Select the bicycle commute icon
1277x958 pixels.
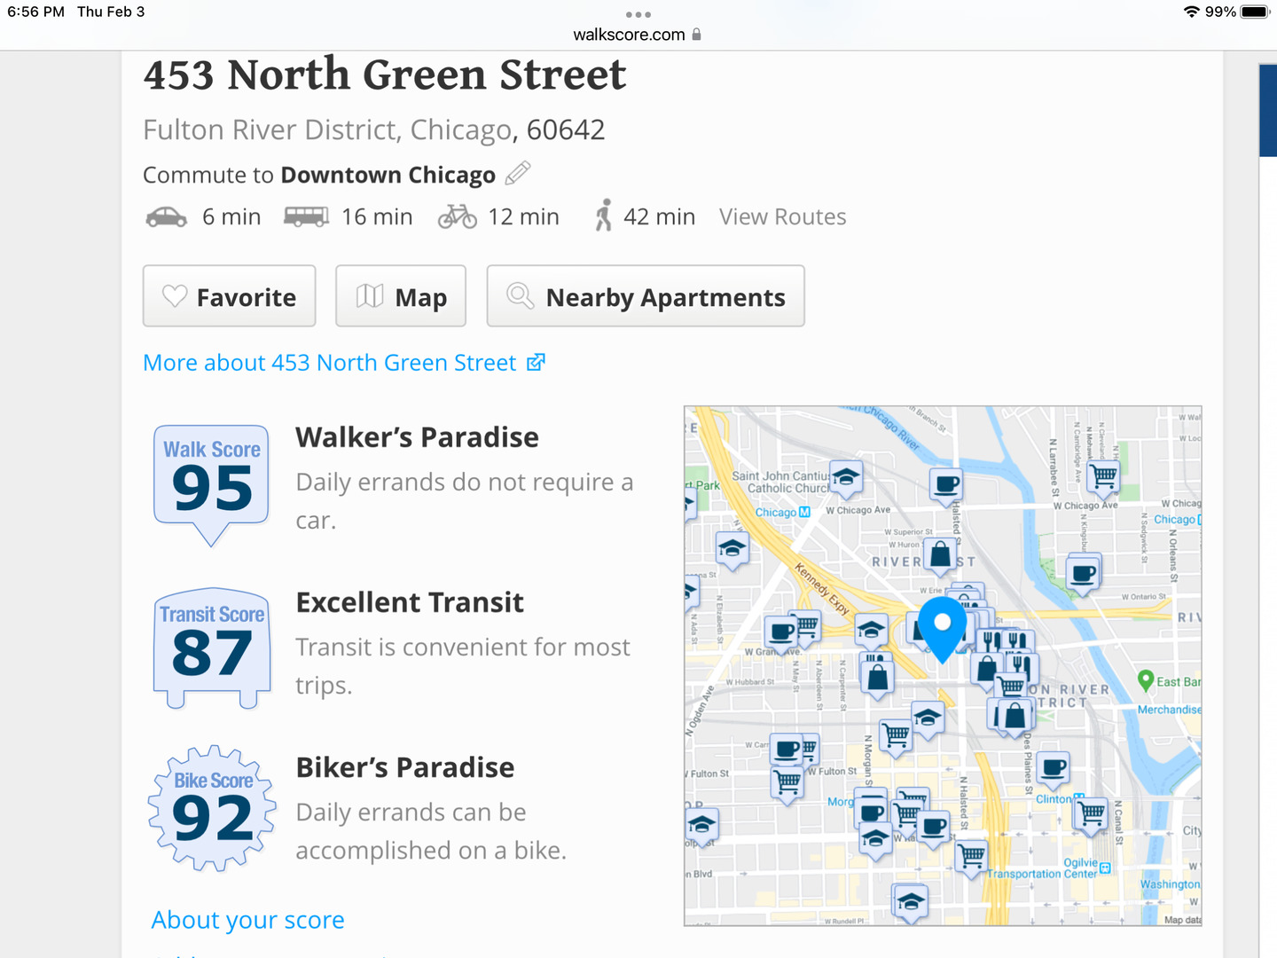(x=458, y=217)
